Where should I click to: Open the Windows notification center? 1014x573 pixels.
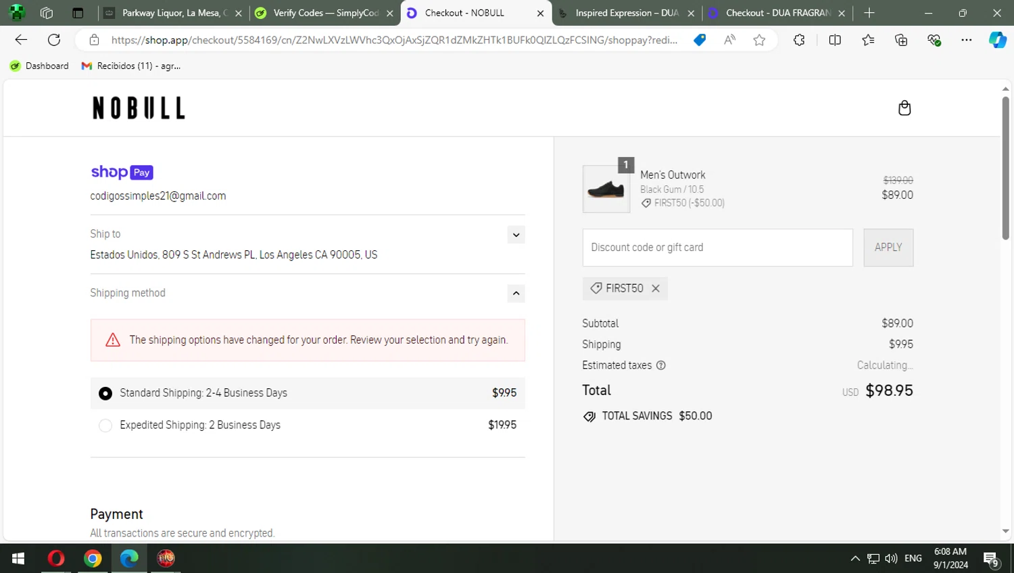991,559
